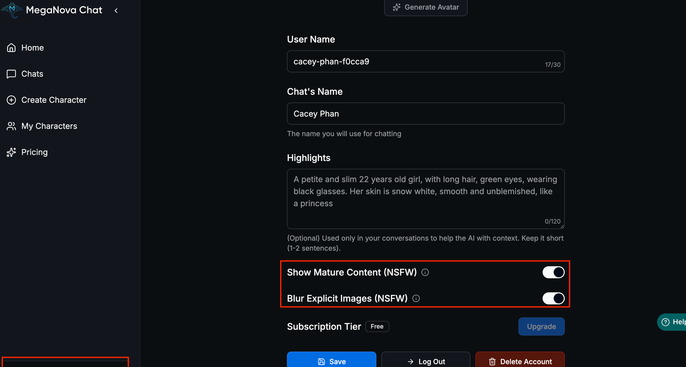Click the Upgrade button
This screenshot has width=686, height=367.
(x=541, y=327)
